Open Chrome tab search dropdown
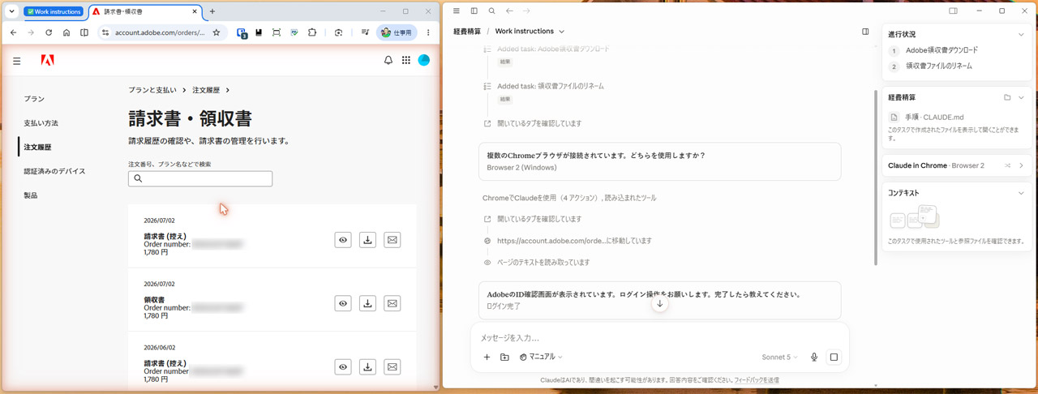The height and width of the screenshot is (394, 1038). pyautogui.click(x=11, y=11)
